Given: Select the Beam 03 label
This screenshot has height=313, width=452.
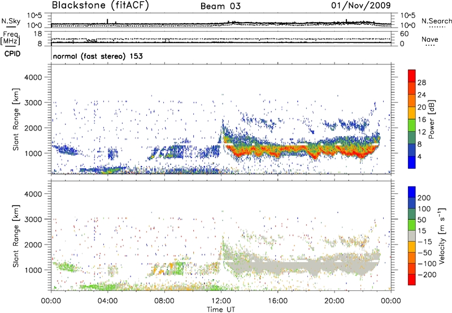Looking at the screenshot, I should [x=220, y=6].
